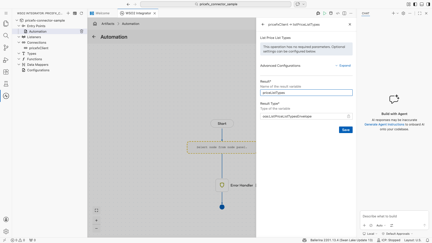
Task: Open the Testing flask view
Action: coord(6,84)
